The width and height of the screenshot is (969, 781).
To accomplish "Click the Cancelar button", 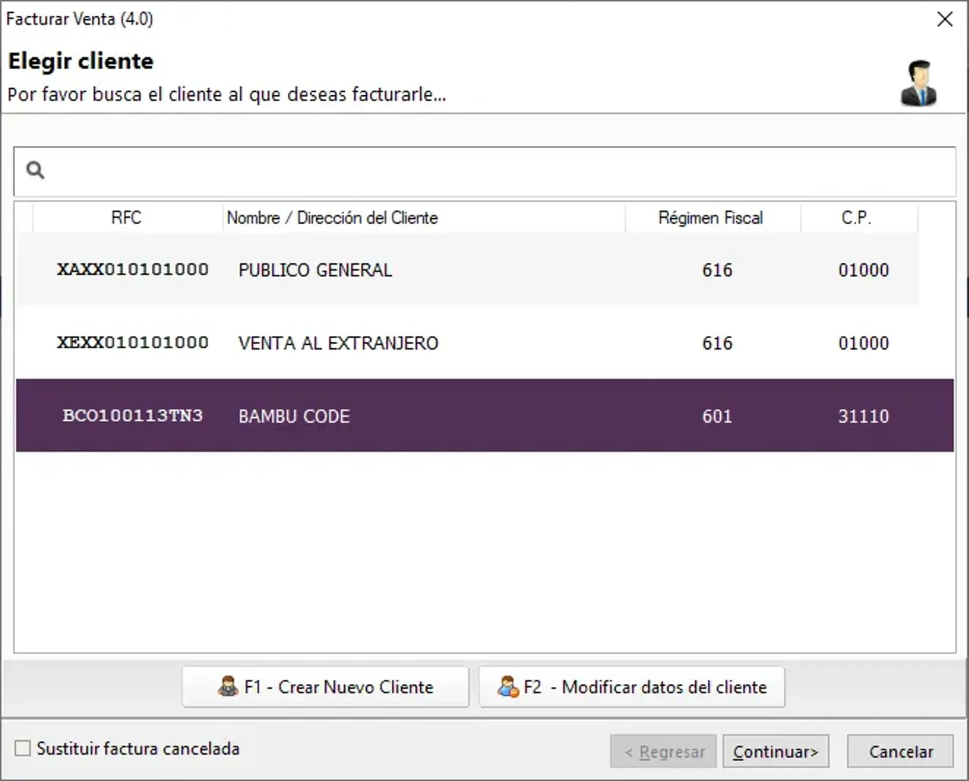I will pos(900,751).
